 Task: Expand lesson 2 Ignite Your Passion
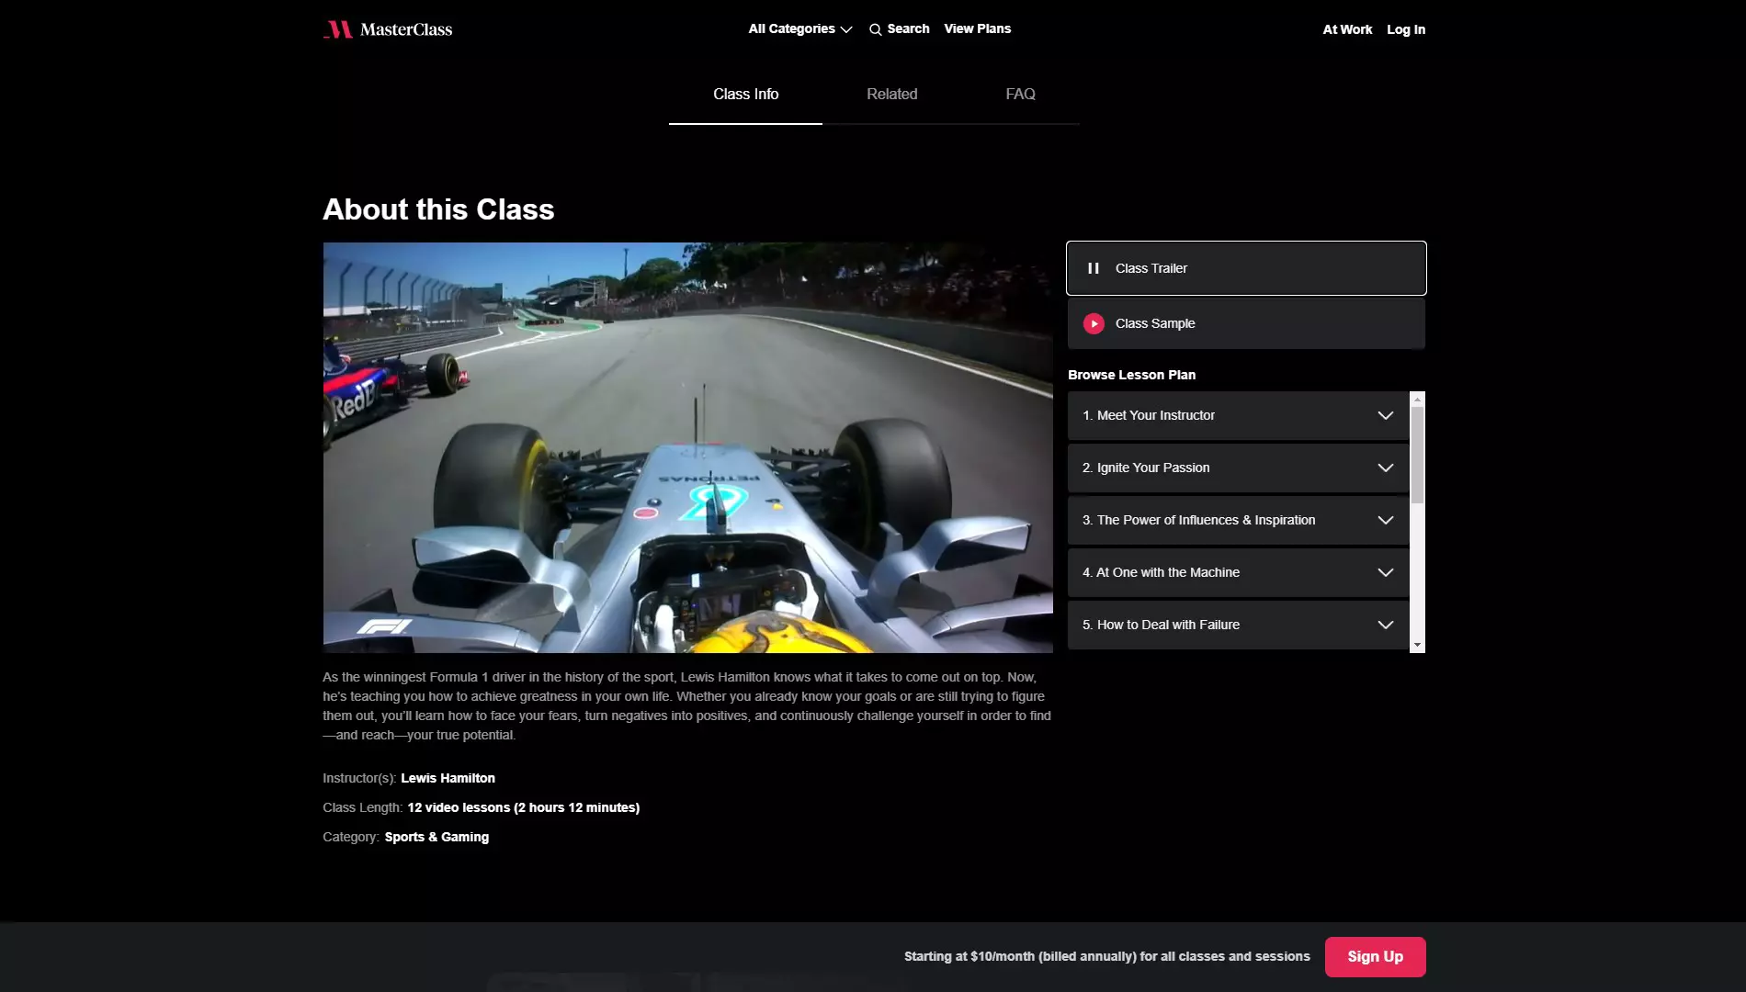click(1238, 468)
